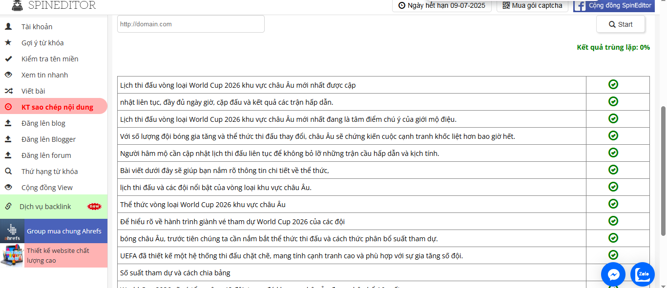667x288 pixels.
Task: Click the link icon beside Dịch vụ backlink
Action: click(8, 206)
